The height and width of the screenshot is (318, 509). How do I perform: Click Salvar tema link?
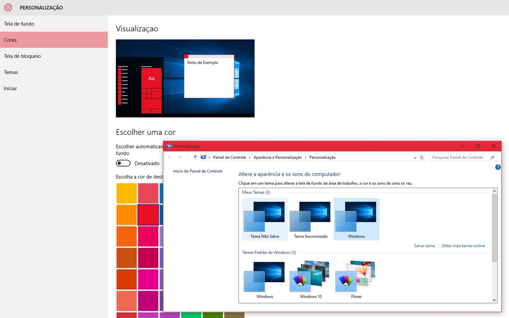click(424, 246)
